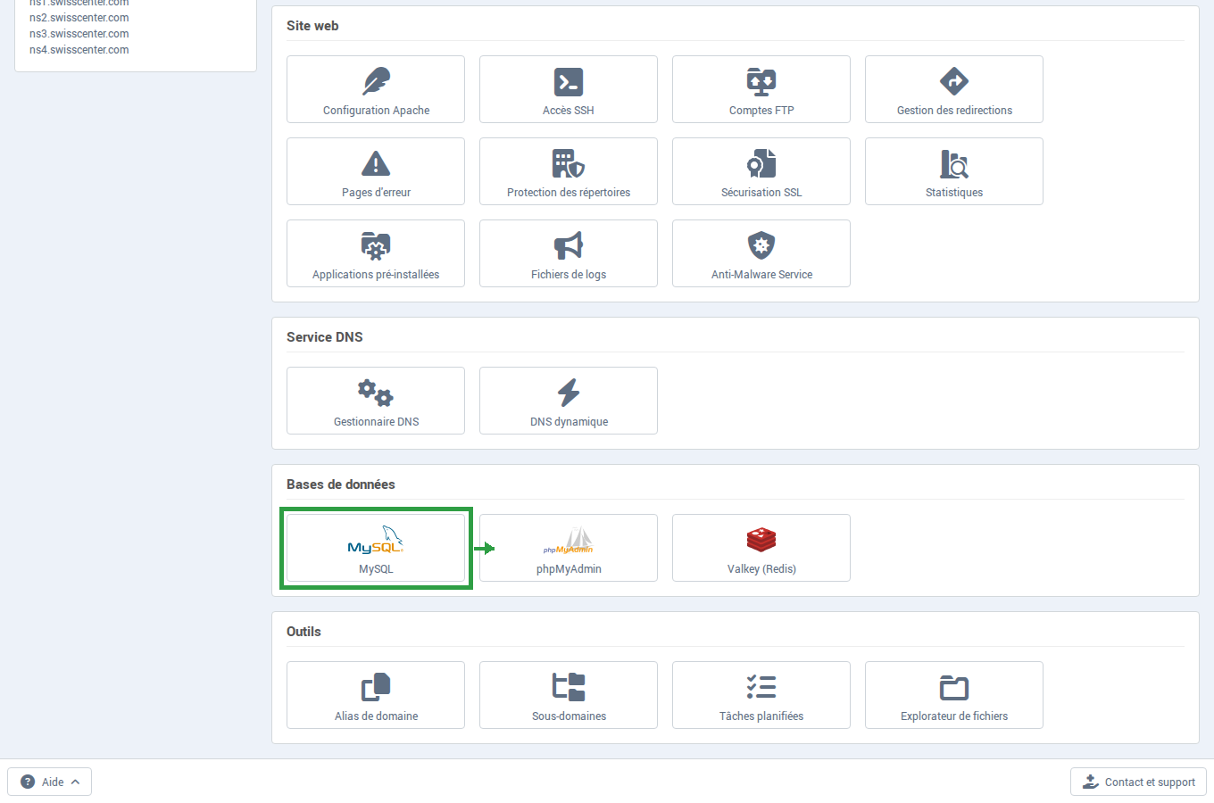Click the Outils section heading
This screenshot has height=803, width=1214.
pyautogui.click(x=303, y=632)
